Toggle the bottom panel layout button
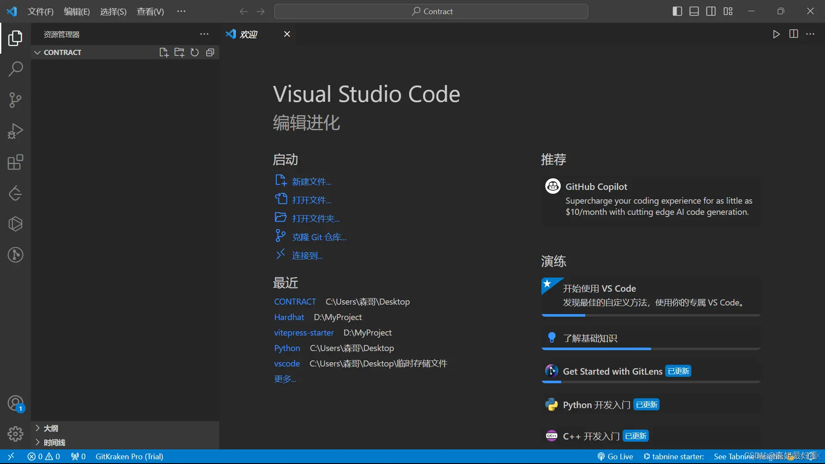Screen dimensions: 825x464 pyautogui.click(x=694, y=12)
